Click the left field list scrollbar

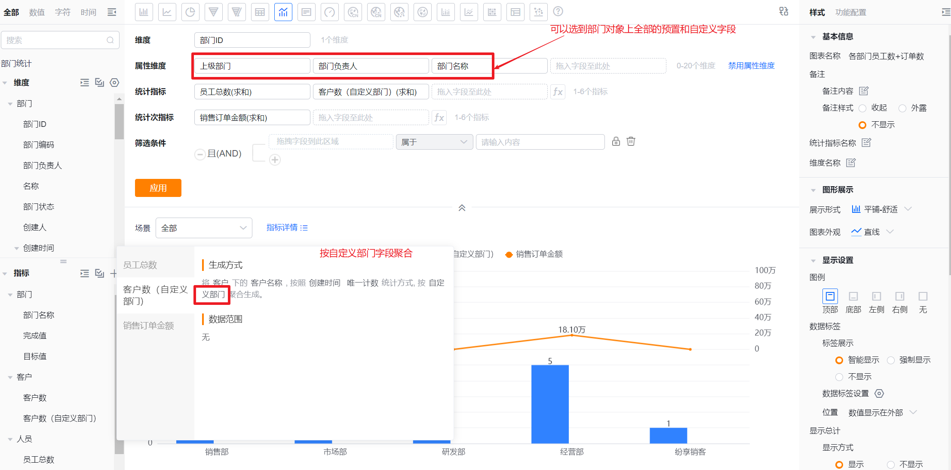tap(119, 121)
